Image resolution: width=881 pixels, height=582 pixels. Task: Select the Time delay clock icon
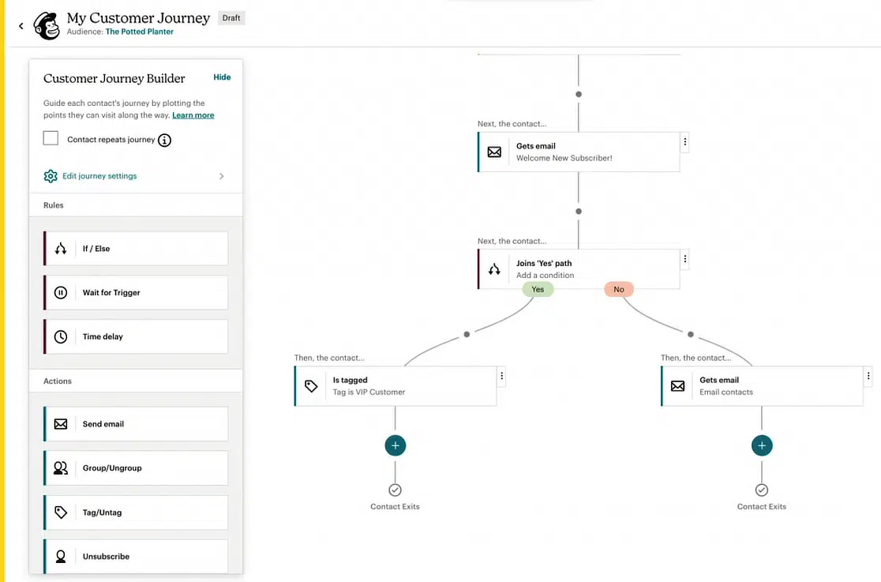pos(61,336)
